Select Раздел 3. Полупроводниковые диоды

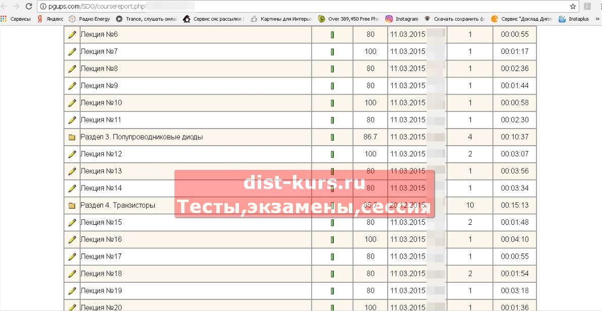tap(142, 137)
